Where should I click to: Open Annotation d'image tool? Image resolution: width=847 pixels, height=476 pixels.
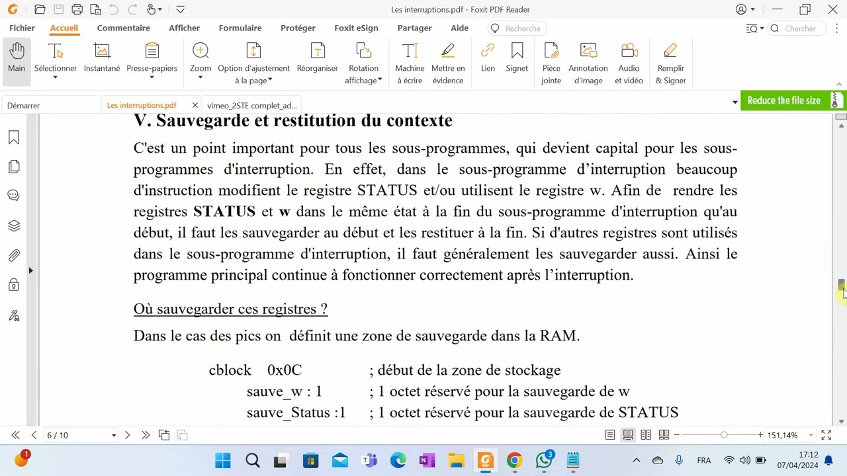(x=588, y=63)
